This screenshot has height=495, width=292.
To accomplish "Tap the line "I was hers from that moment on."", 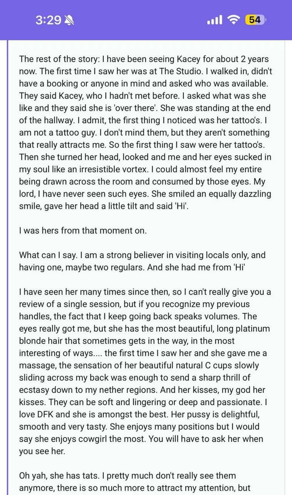I will pyautogui.click(x=82, y=231).
